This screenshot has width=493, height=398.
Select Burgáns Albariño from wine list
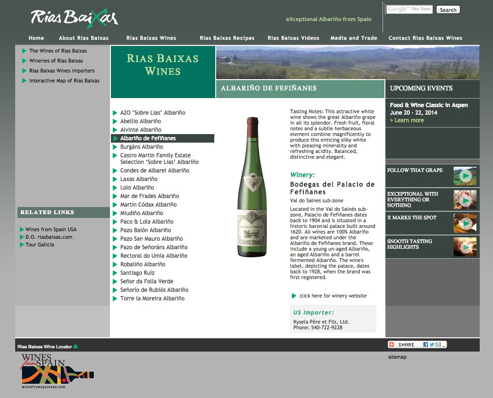pyautogui.click(x=141, y=147)
